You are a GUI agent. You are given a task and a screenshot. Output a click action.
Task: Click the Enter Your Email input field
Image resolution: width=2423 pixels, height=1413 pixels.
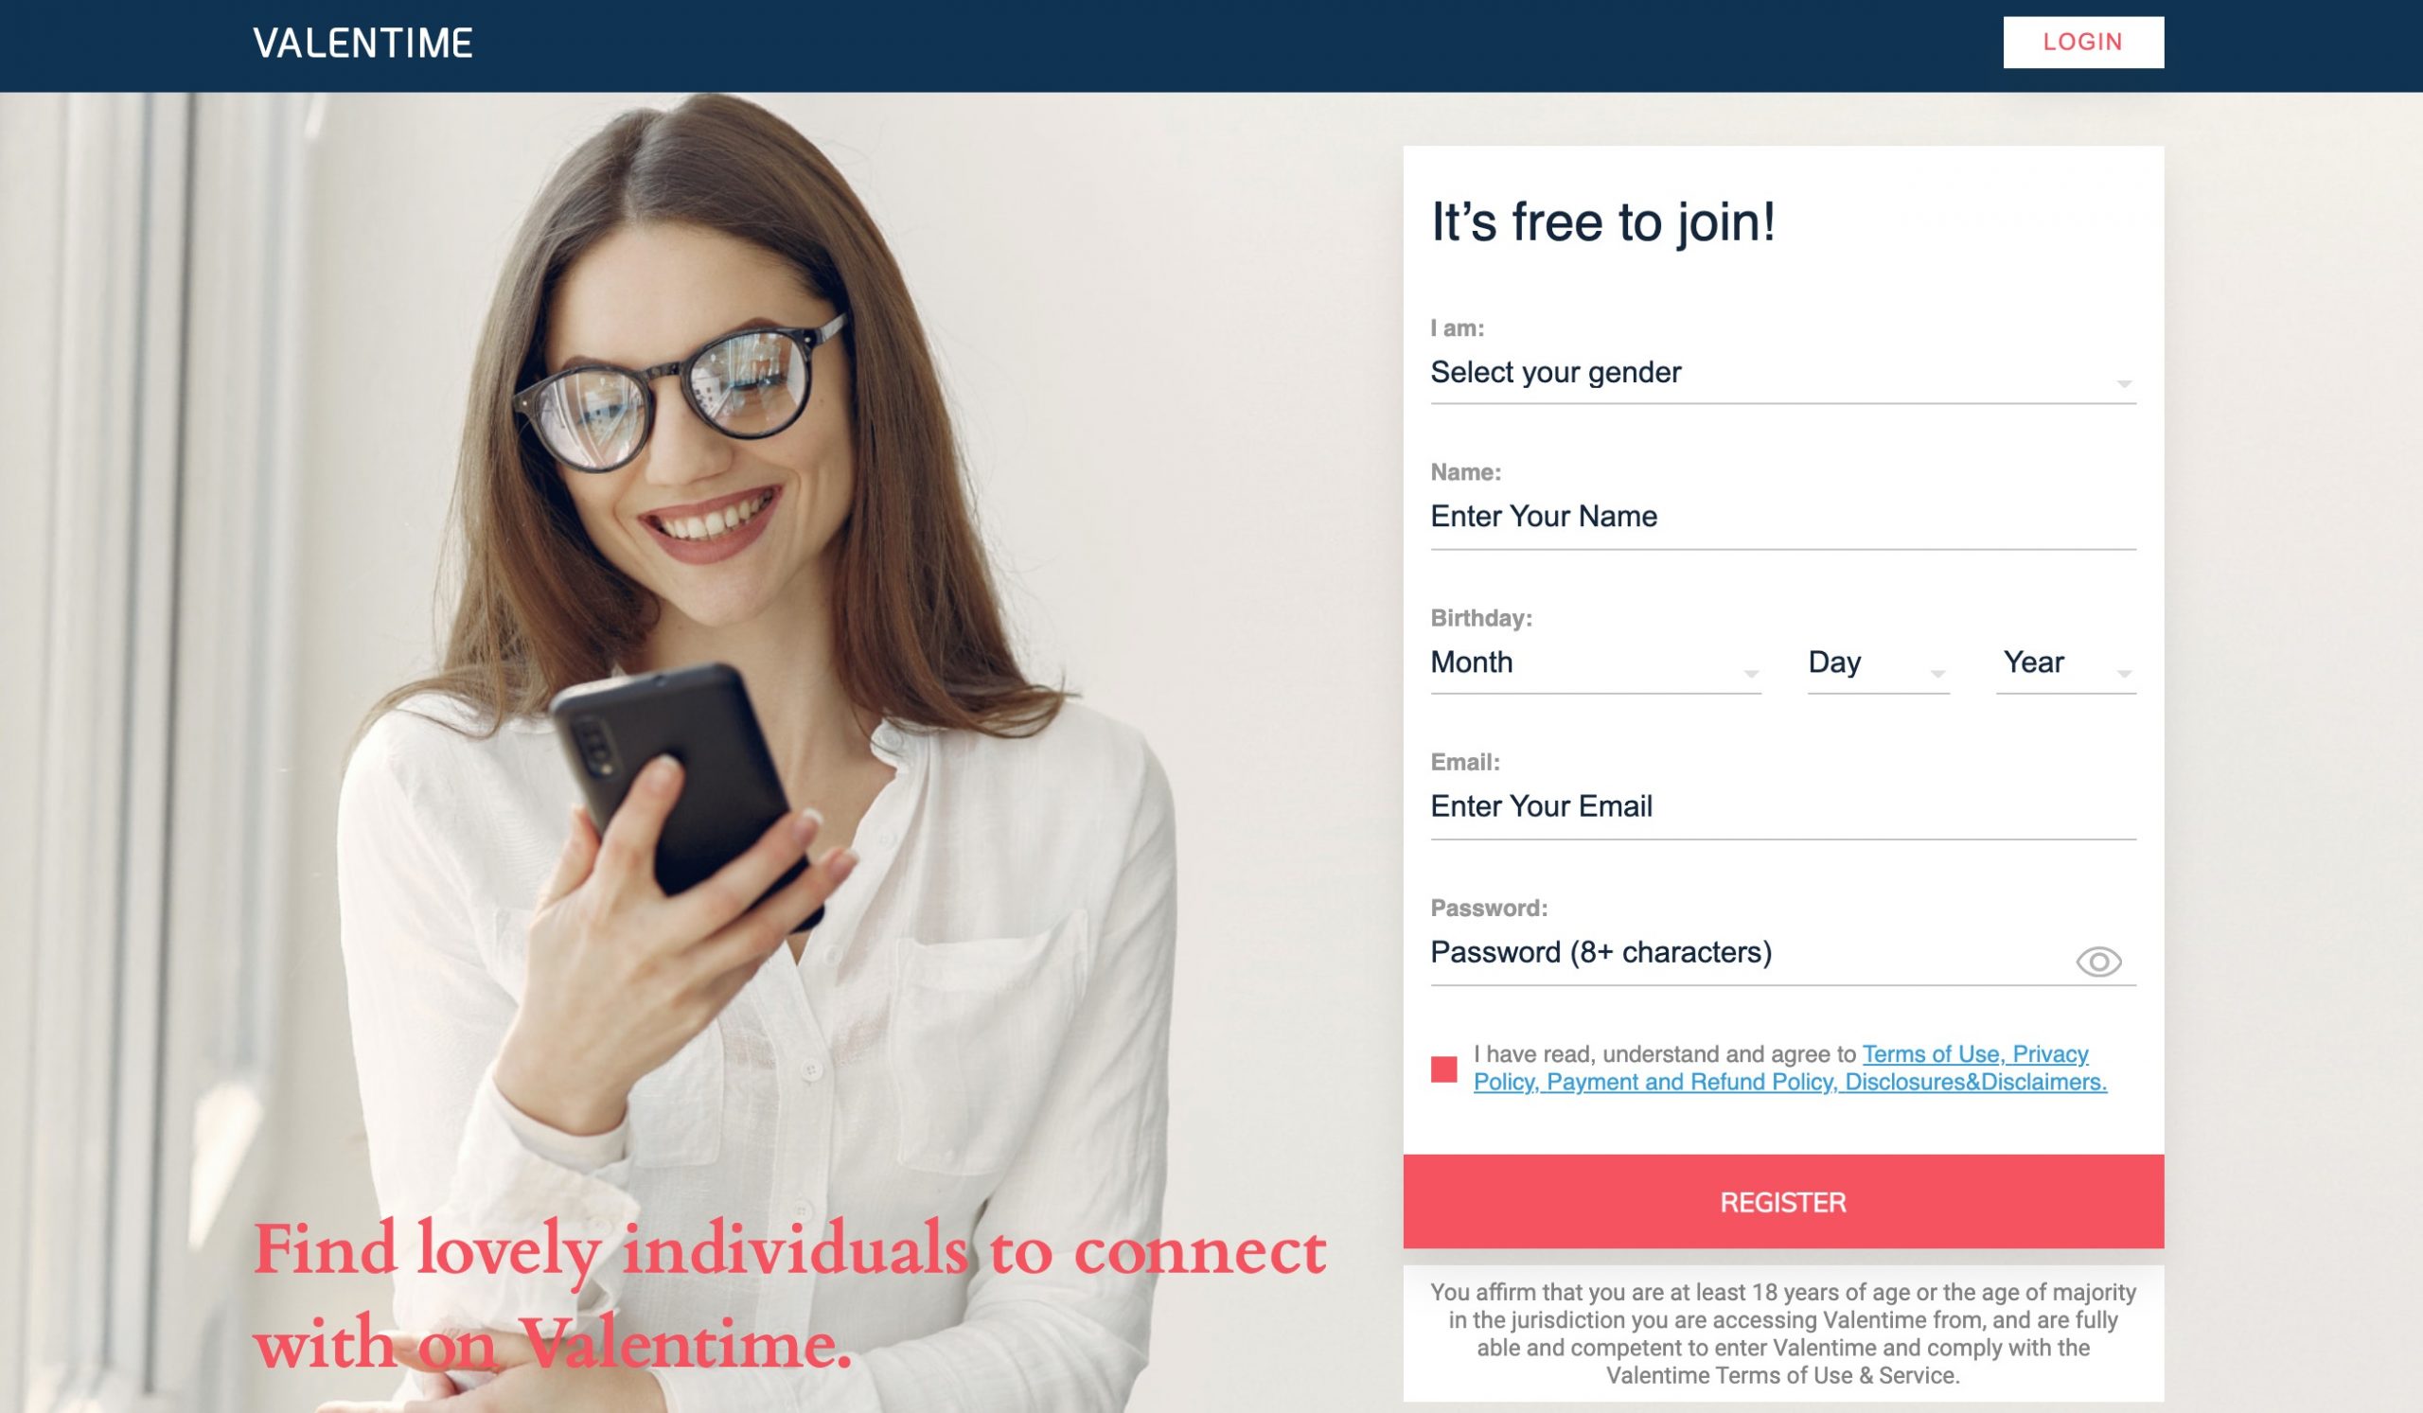[1782, 805]
